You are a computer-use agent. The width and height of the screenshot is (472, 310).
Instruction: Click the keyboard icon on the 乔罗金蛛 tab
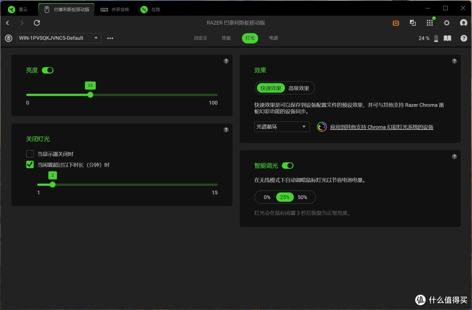point(104,10)
